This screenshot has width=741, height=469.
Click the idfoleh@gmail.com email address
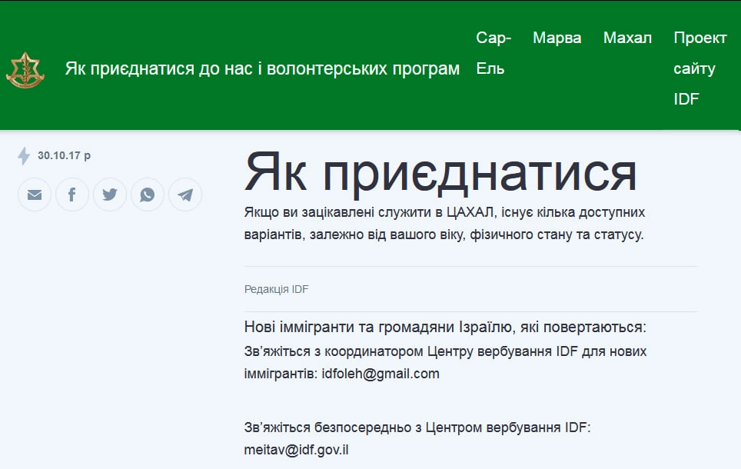380,374
